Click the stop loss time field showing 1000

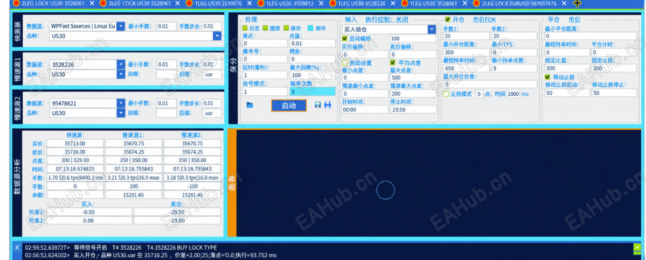[x=513, y=94]
